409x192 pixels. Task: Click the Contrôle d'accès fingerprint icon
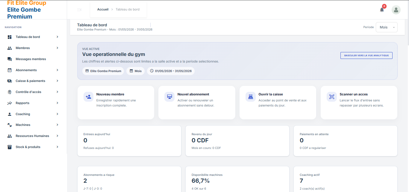(x=10, y=92)
